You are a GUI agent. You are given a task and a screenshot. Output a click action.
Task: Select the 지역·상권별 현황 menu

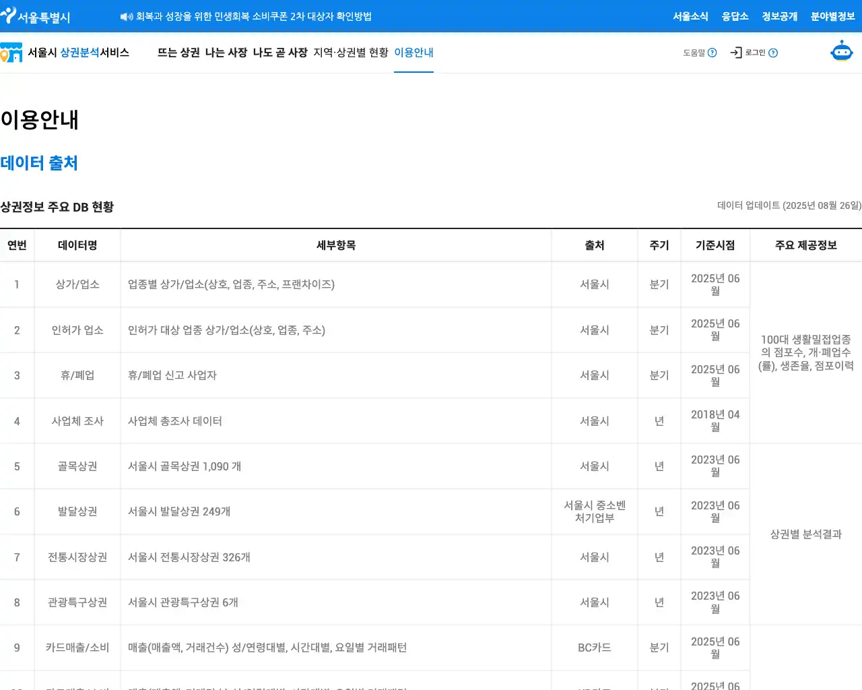(x=351, y=53)
